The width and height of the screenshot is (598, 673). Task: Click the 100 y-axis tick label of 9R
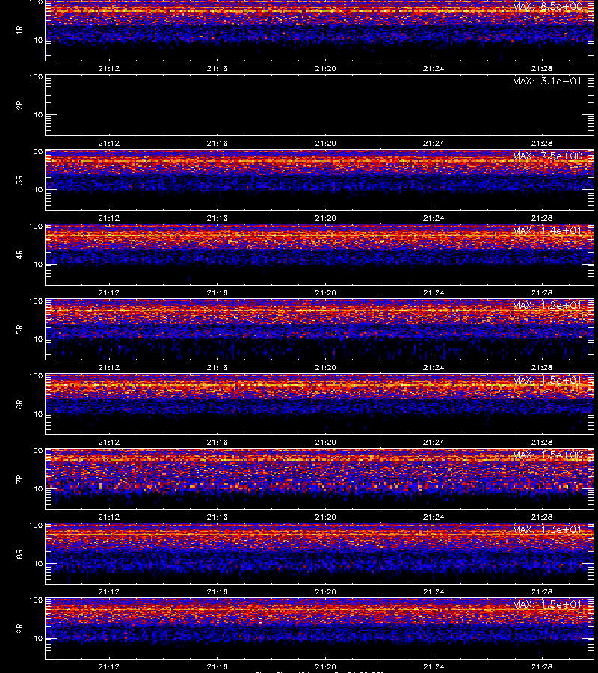(x=36, y=600)
